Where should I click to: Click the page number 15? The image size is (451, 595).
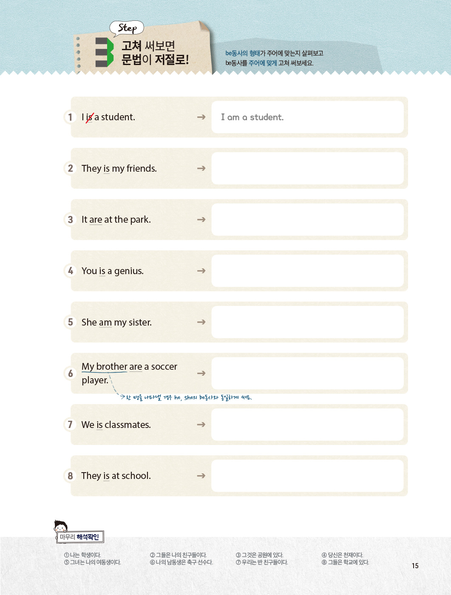[x=415, y=566]
